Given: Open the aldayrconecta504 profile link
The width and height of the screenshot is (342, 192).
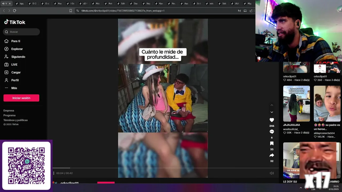Looking at the screenshot, I should click(x=324, y=133).
